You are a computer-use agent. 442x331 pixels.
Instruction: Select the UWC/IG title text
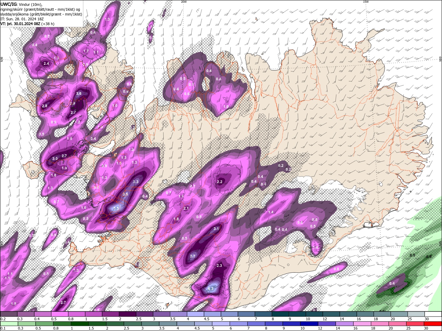click(x=8, y=4)
